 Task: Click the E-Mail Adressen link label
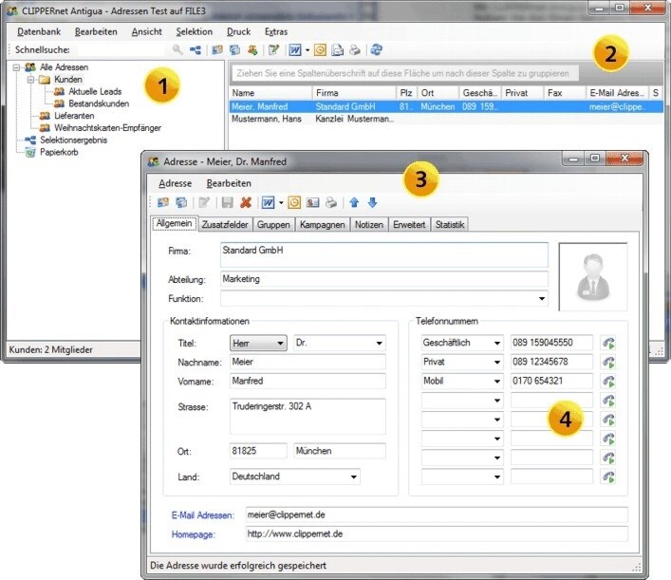202,515
